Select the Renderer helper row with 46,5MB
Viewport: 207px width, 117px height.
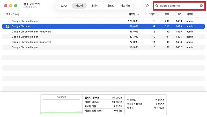(103, 32)
